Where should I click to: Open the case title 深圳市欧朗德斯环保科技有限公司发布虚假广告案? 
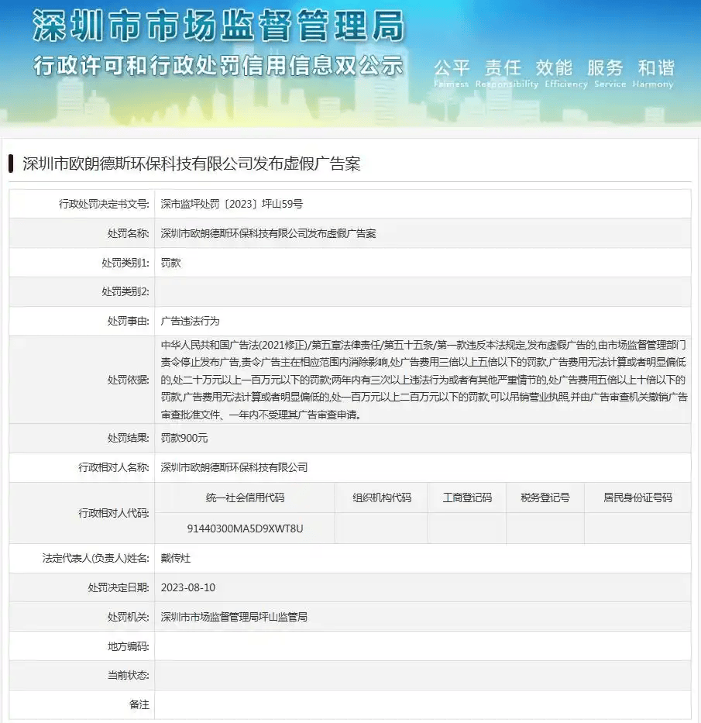(191, 164)
